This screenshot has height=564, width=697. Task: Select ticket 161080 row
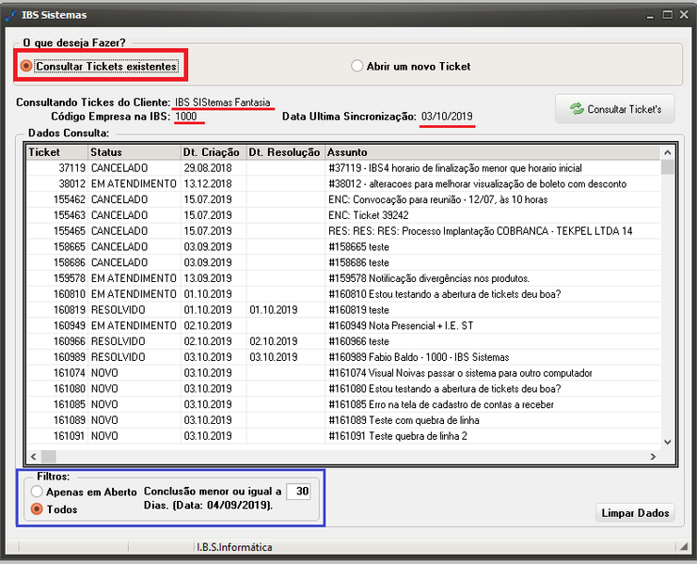(343, 389)
